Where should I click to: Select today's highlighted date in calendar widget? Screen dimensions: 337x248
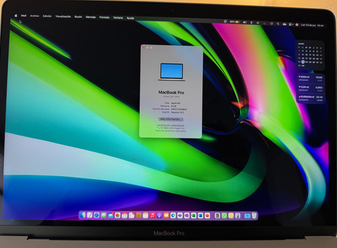coord(303,62)
